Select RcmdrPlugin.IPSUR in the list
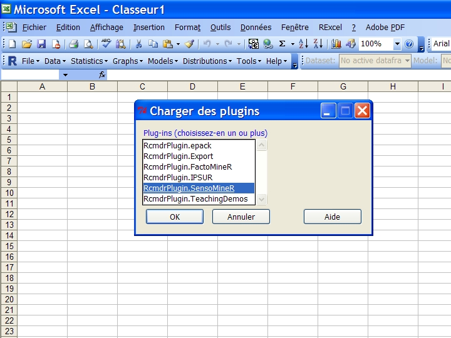Screen dimensions: 451x338 coord(199,178)
